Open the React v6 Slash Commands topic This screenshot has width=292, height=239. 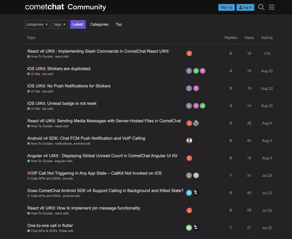pos(98,51)
